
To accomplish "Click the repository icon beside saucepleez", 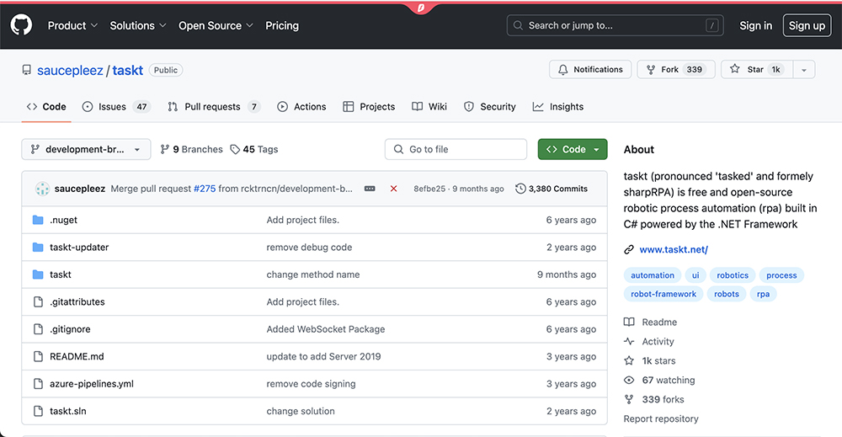I will [26, 70].
